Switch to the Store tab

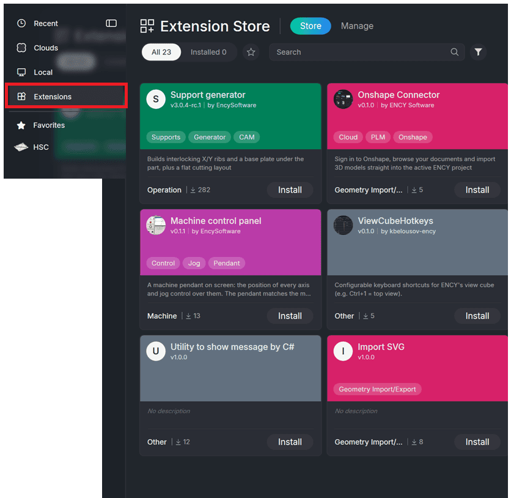[x=311, y=26]
